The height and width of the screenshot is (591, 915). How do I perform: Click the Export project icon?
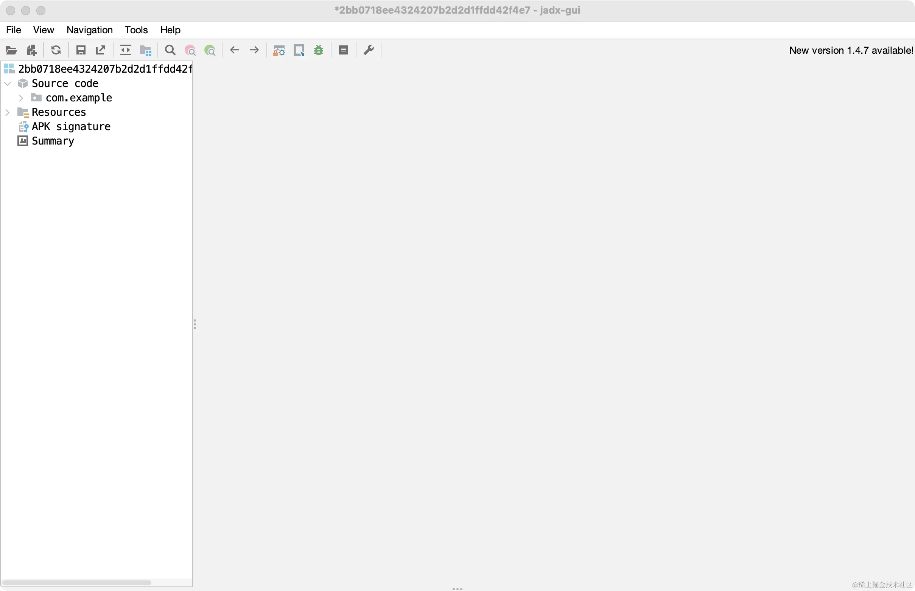101,50
